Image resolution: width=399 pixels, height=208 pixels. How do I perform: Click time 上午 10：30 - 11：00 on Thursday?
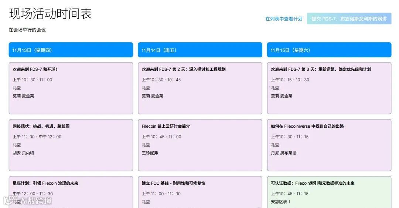pos(32,80)
